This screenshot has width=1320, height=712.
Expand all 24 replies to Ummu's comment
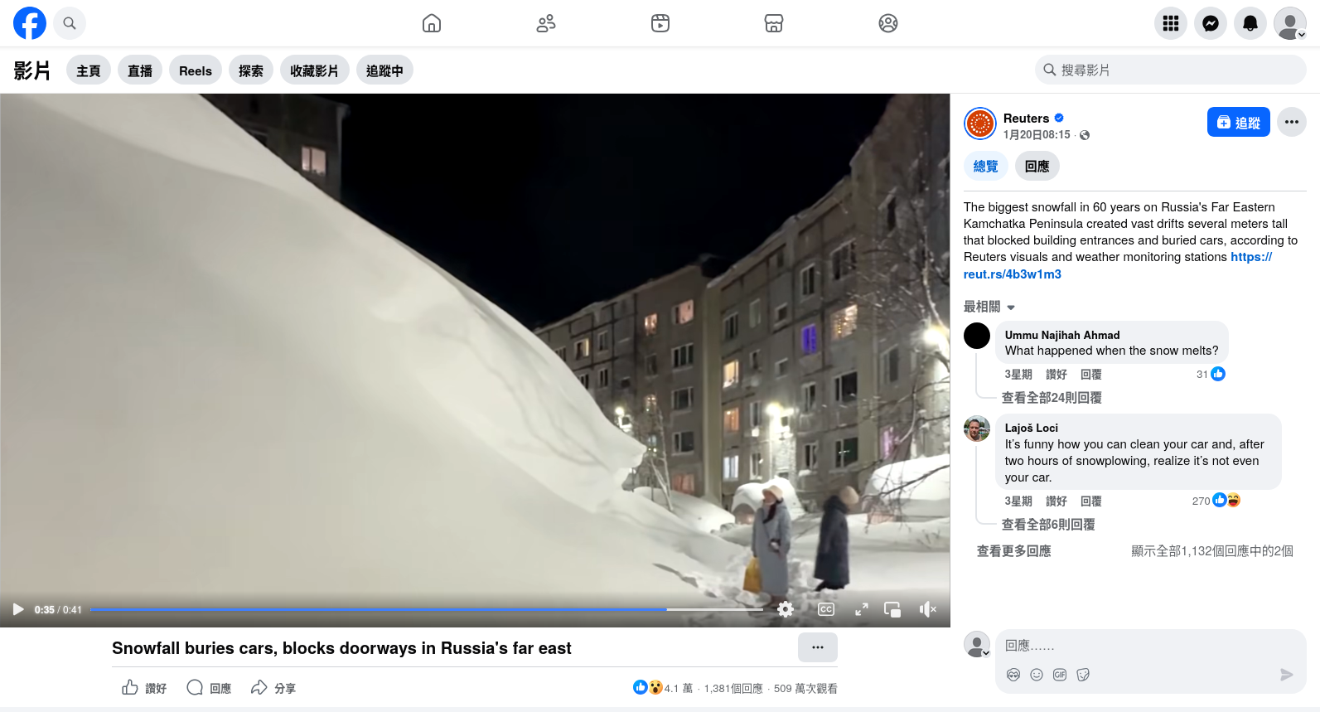[x=1051, y=398]
